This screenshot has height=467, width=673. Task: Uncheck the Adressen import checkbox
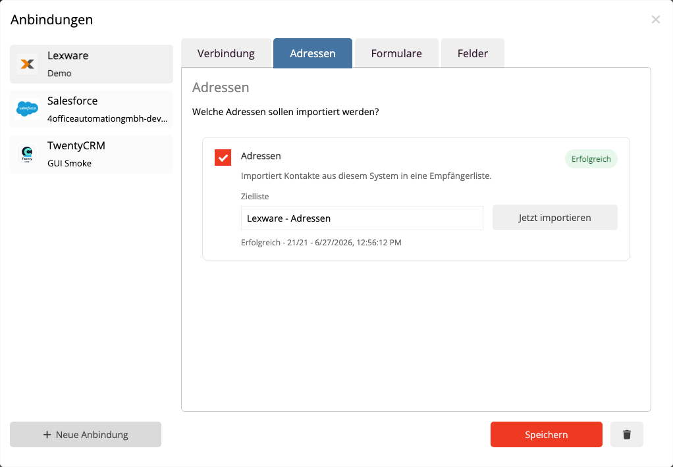tap(223, 157)
